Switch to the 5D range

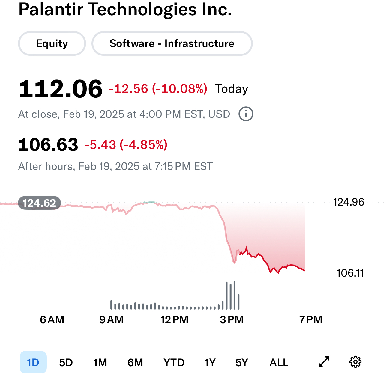click(66, 363)
